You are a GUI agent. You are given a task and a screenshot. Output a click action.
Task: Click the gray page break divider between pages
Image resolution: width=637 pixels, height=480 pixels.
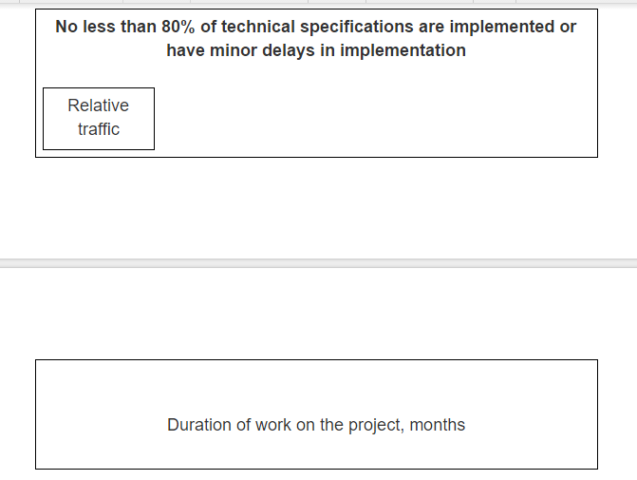319,263
